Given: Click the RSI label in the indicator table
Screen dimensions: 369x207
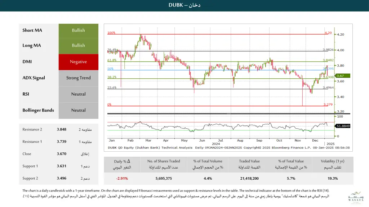Looking at the screenshot, I should click(x=26, y=94).
